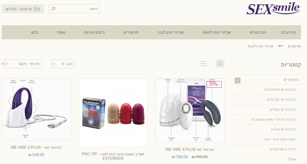The width and height of the screenshot is (307, 164).
Task: Collapse ויברטורים category with minus button
Action: click(x=237, y=81)
